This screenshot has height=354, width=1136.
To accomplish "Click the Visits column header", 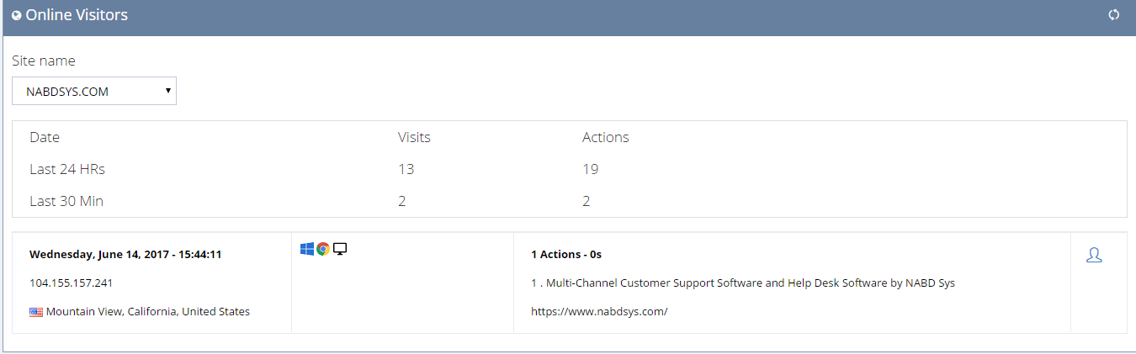I will click(x=414, y=137).
